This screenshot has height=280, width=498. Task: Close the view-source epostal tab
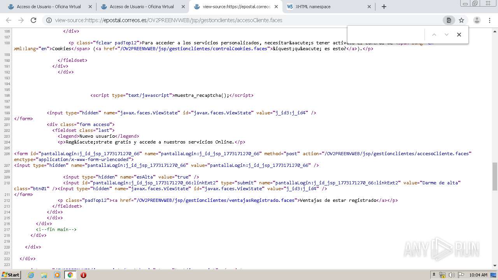276,7
